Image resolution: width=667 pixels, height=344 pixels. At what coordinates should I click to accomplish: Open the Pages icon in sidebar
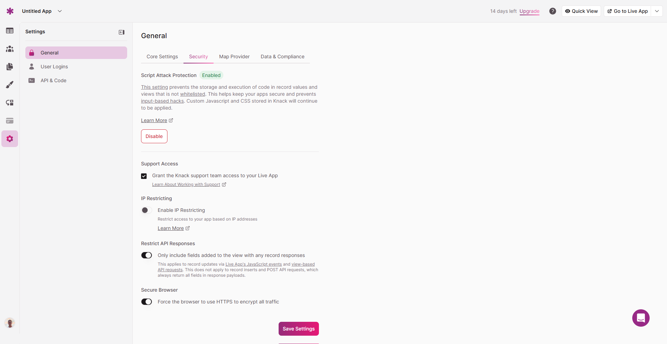click(10, 67)
